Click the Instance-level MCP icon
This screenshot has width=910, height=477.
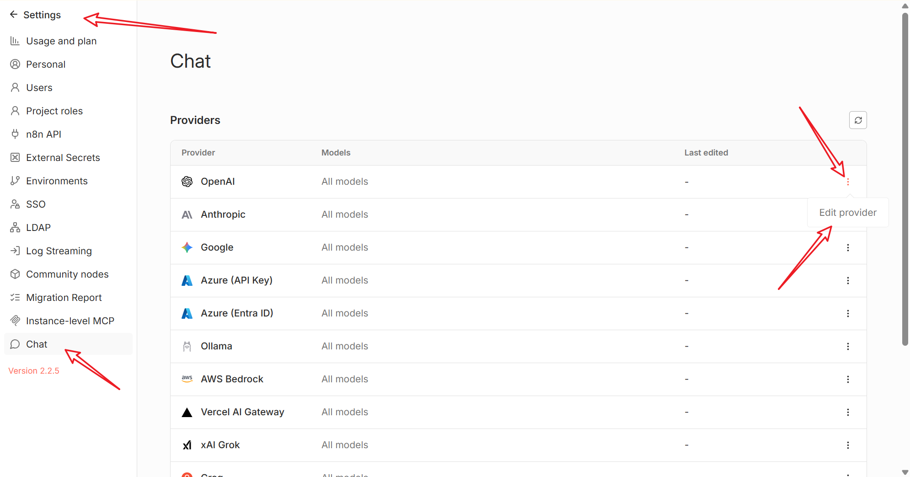click(x=15, y=321)
